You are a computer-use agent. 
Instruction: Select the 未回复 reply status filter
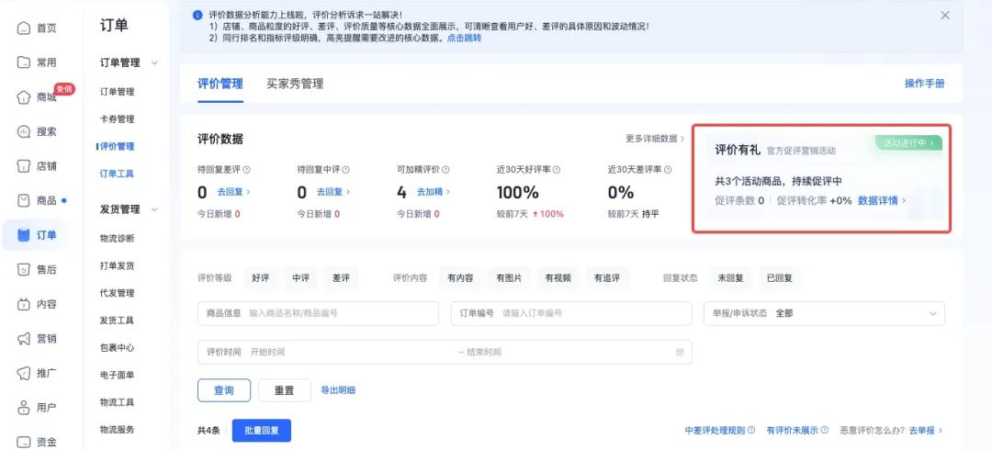[729, 277]
